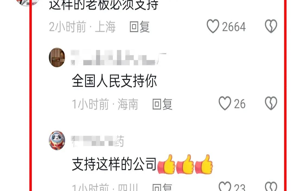Select the comment text 支持这样的公司
This screenshot has height=191, width=293.
[114, 164]
